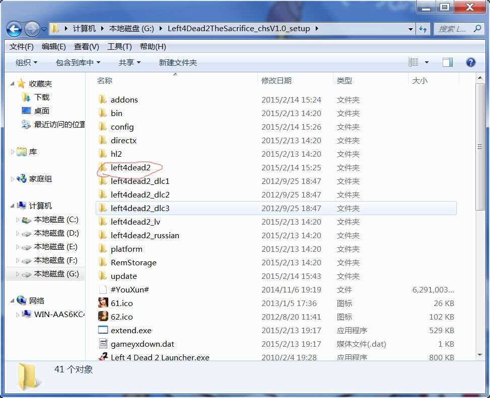Click 本地磁盘 (G:) in address breadcrumb
The image size is (490, 398).
131,29
